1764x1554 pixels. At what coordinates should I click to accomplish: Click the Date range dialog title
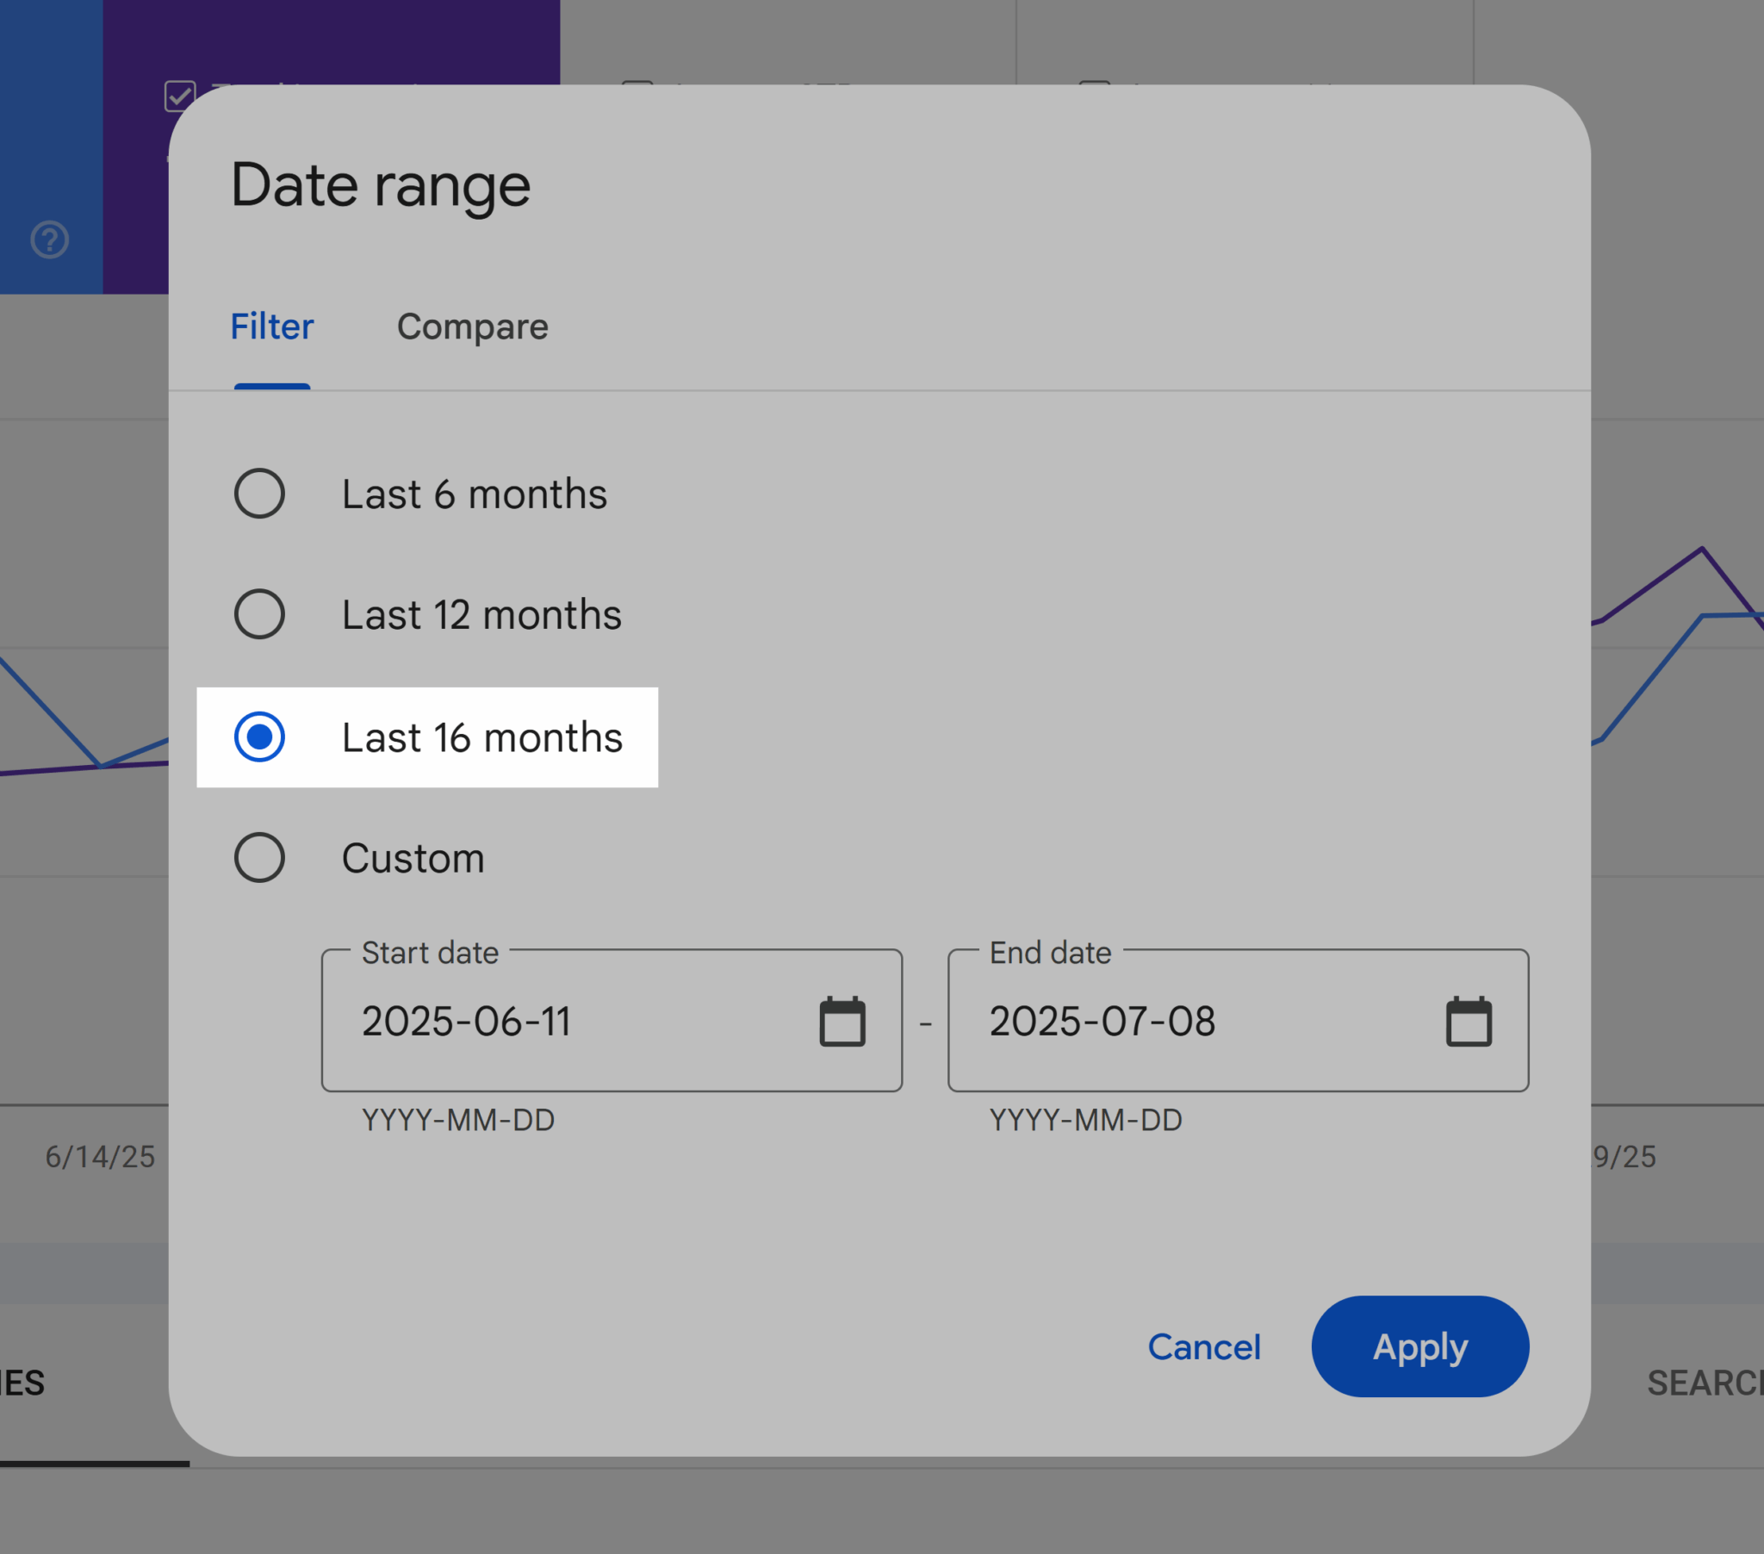pyautogui.click(x=381, y=187)
